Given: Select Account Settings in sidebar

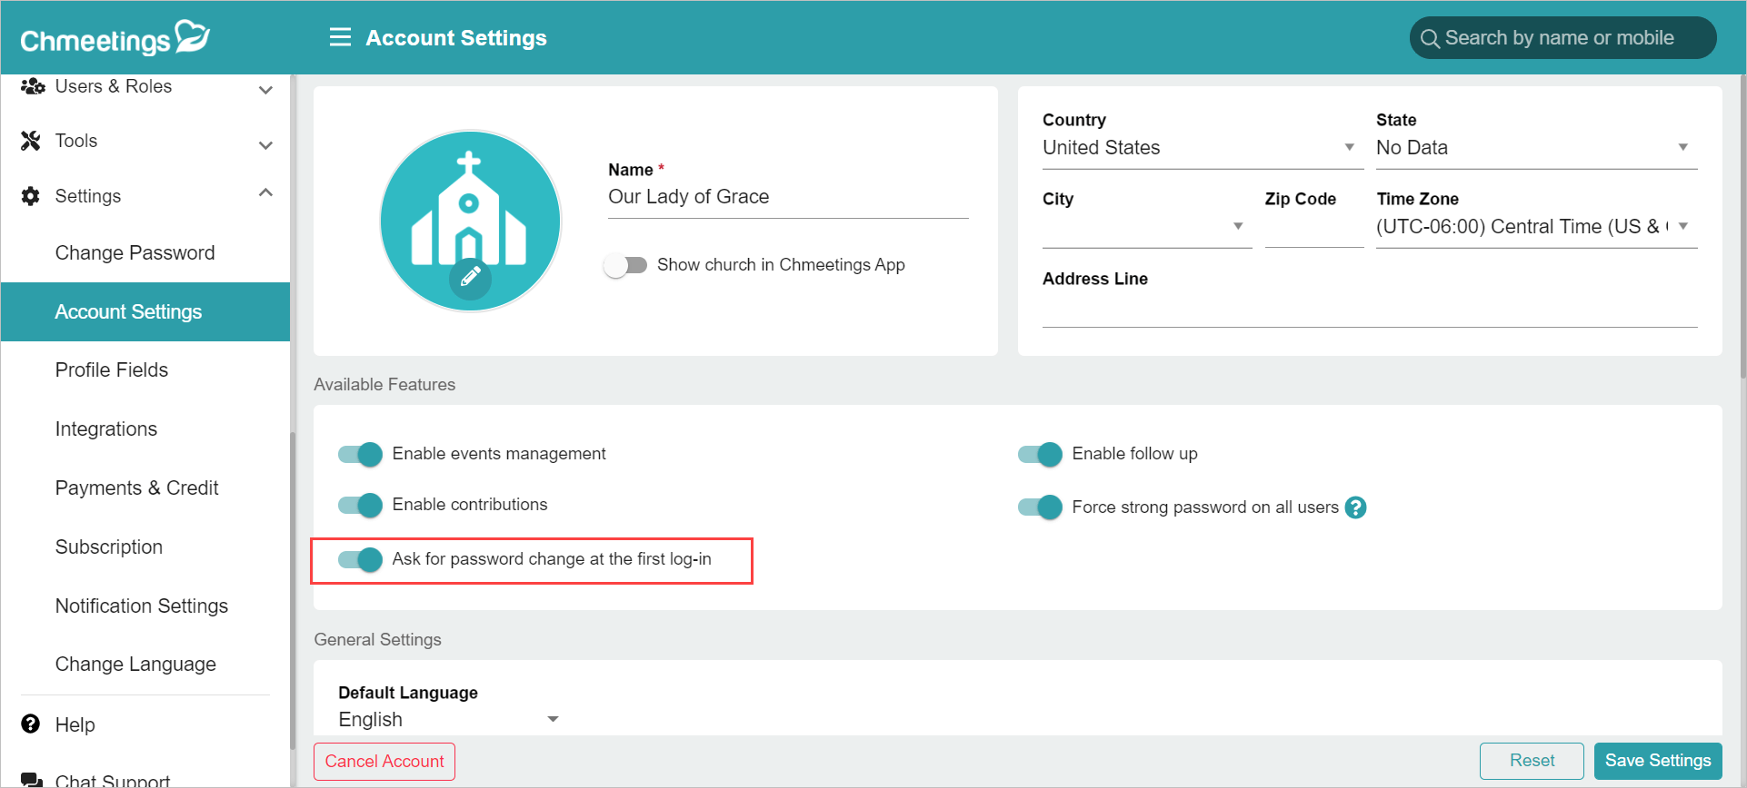Looking at the screenshot, I should click(145, 311).
